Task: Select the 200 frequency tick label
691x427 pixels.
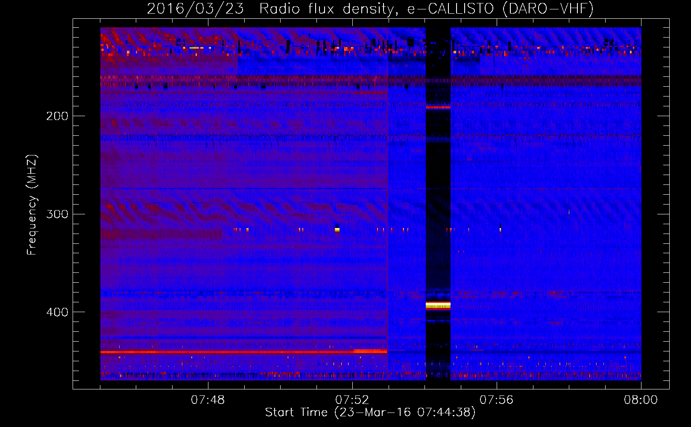Action: [57, 116]
